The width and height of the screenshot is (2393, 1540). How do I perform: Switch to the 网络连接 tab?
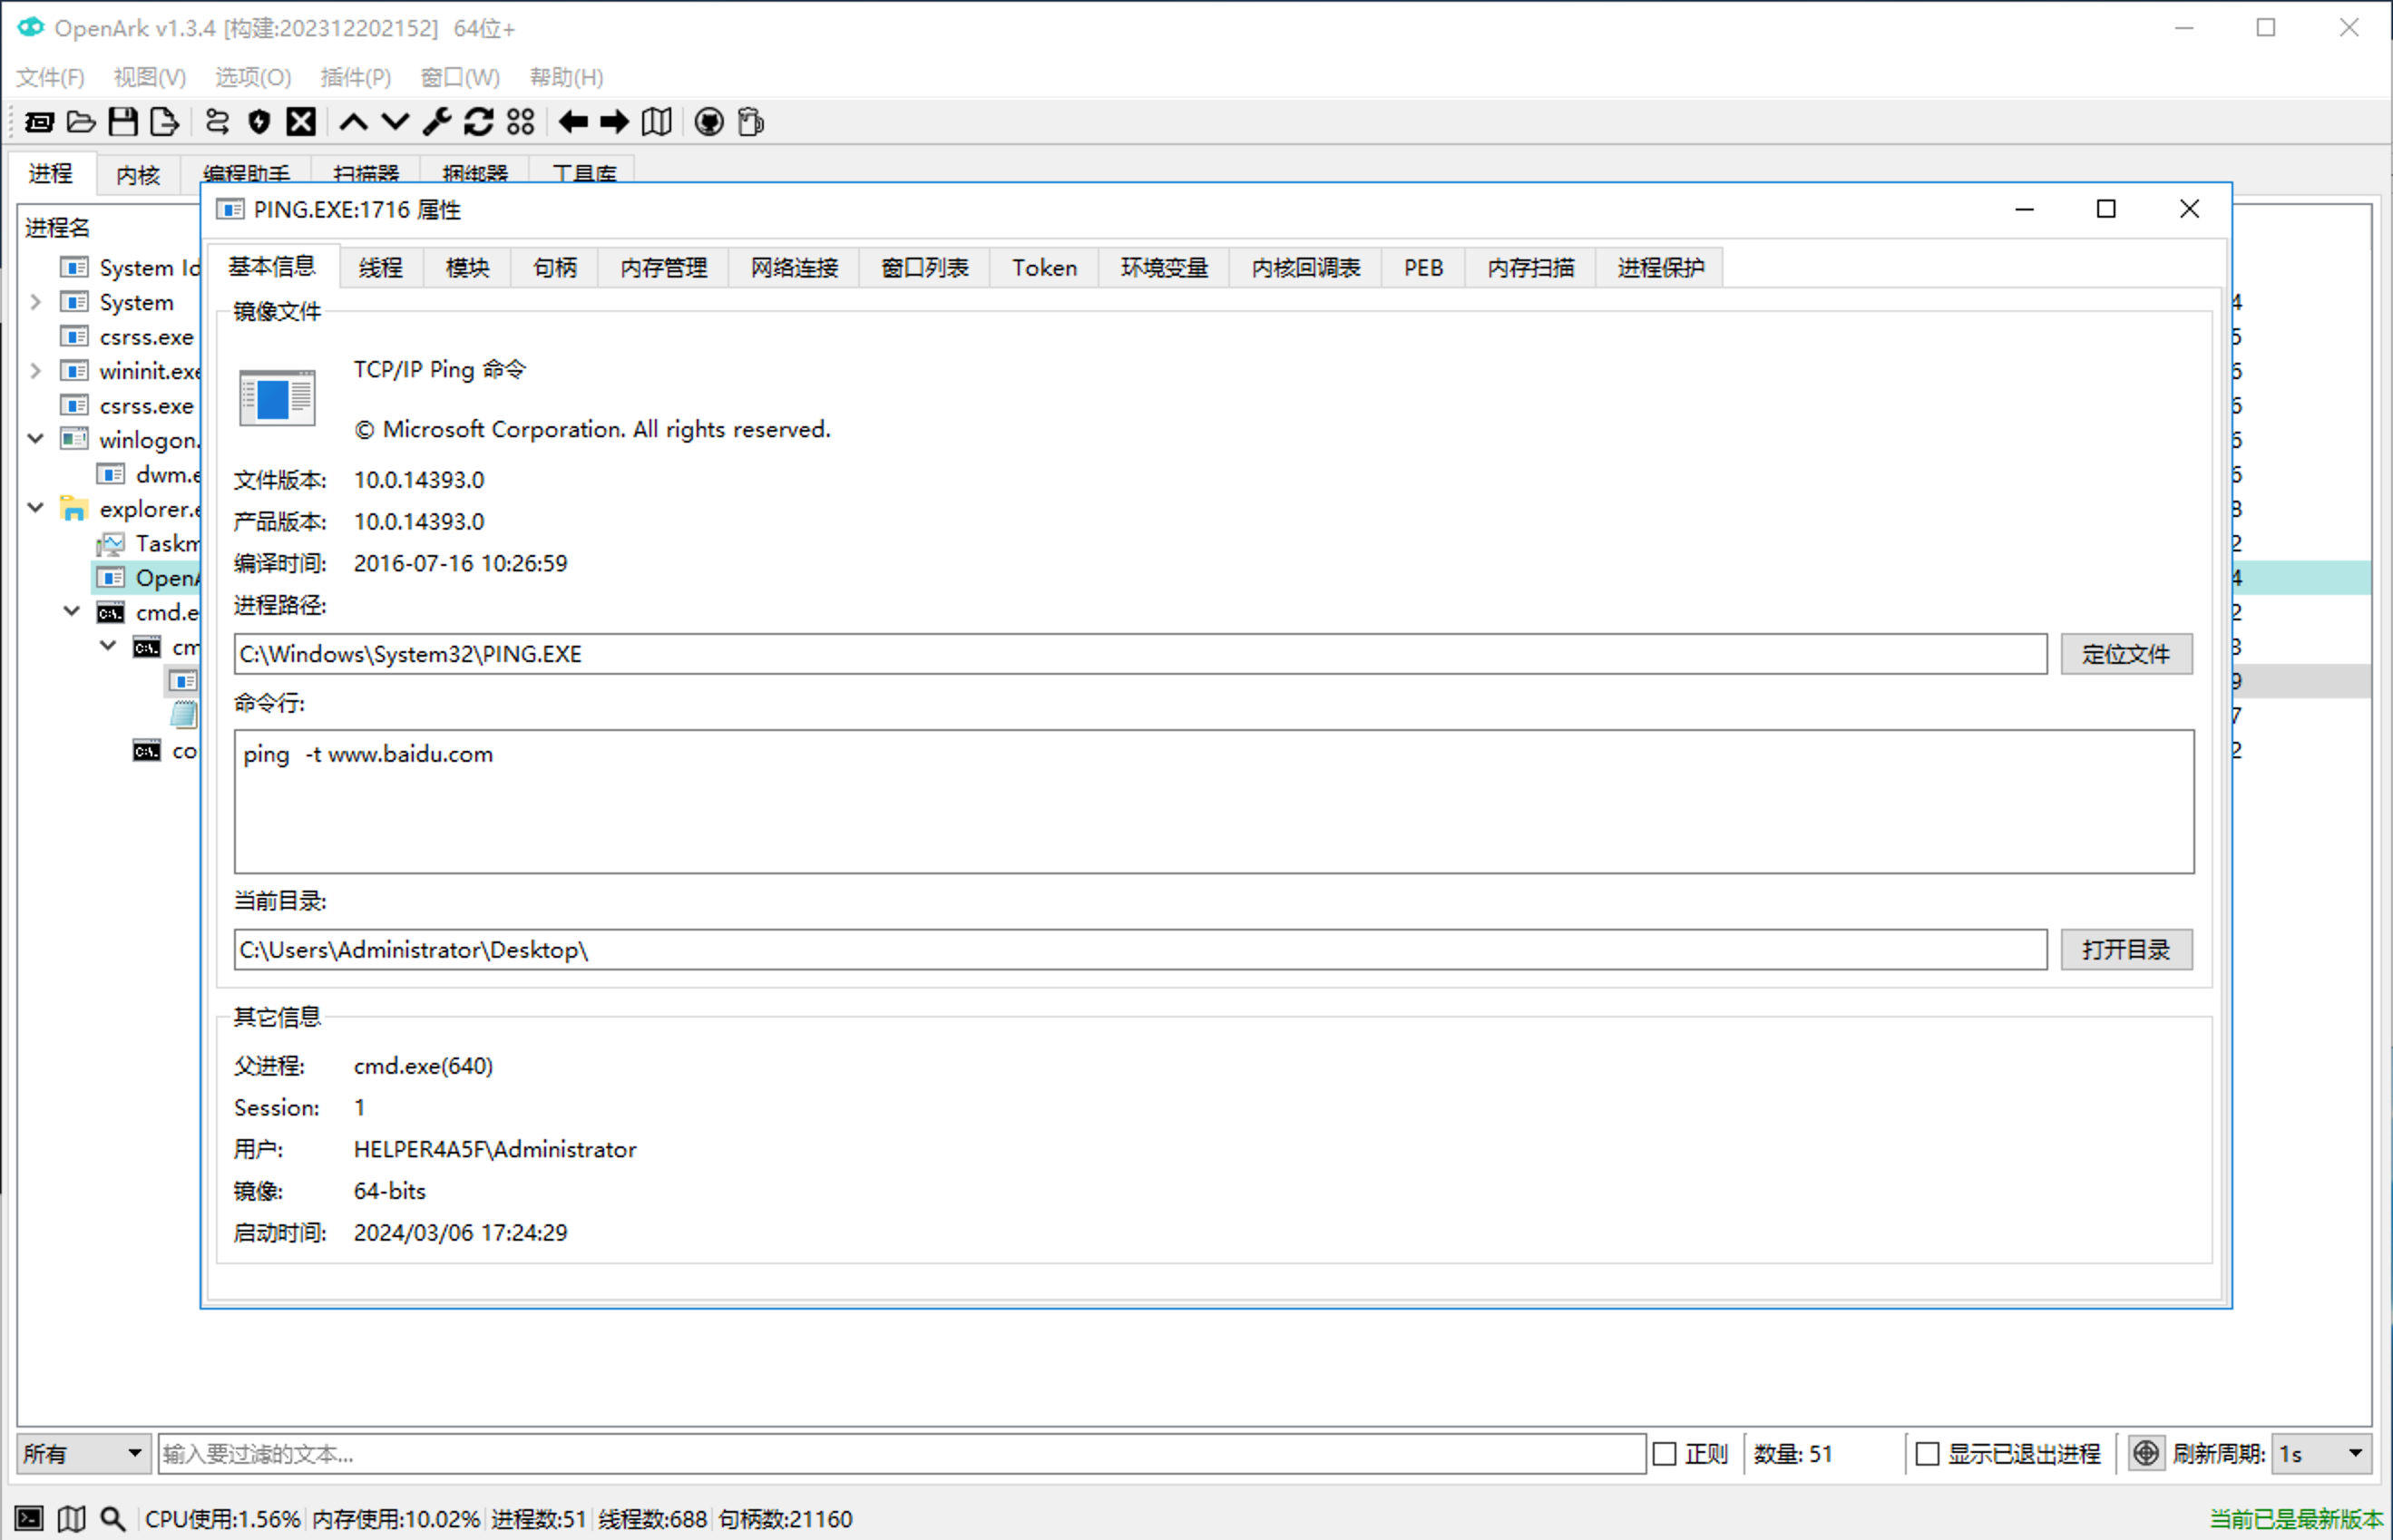point(794,268)
